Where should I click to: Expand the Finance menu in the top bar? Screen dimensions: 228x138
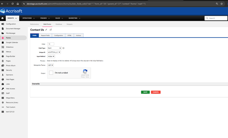click(x=45, y=18)
